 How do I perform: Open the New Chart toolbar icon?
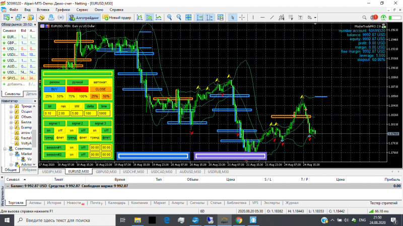(x=7, y=18)
